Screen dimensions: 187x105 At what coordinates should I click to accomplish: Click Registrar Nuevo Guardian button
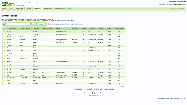pos(57,24)
